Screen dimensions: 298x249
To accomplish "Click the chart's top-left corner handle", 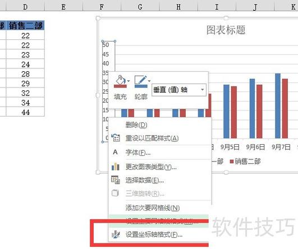I will coord(98,18).
